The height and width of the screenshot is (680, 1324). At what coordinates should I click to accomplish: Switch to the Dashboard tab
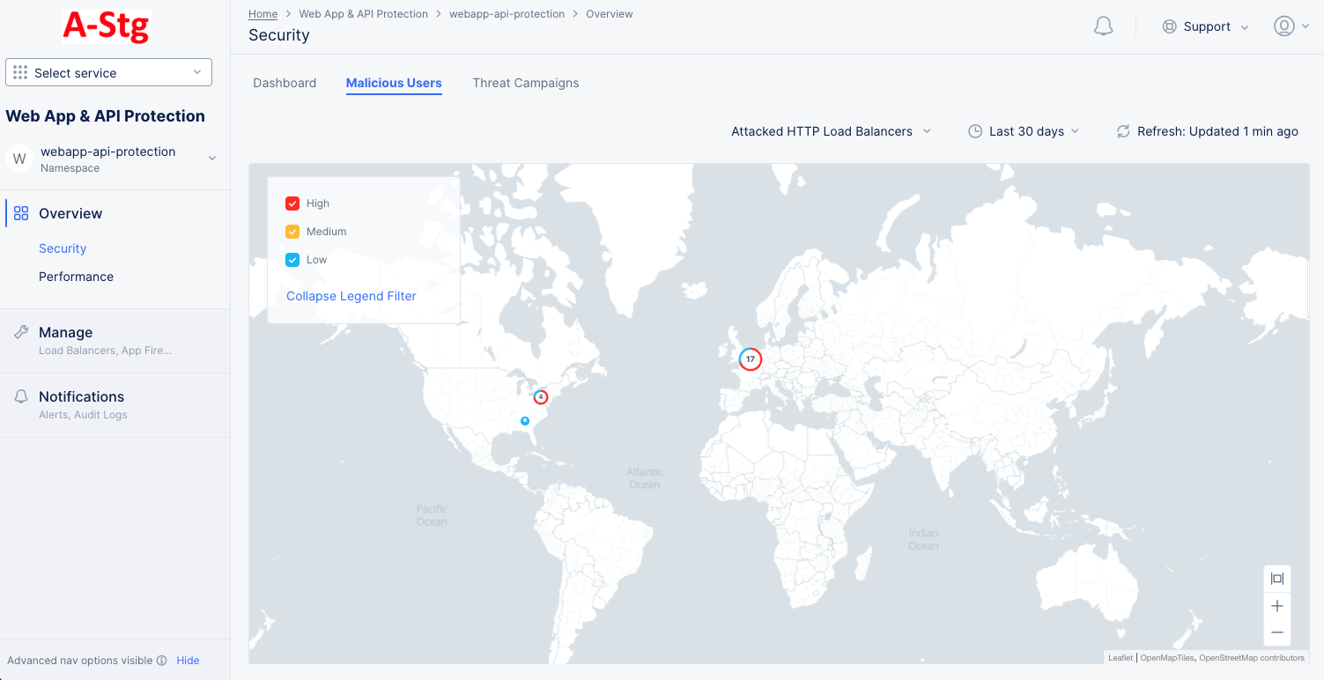point(285,83)
